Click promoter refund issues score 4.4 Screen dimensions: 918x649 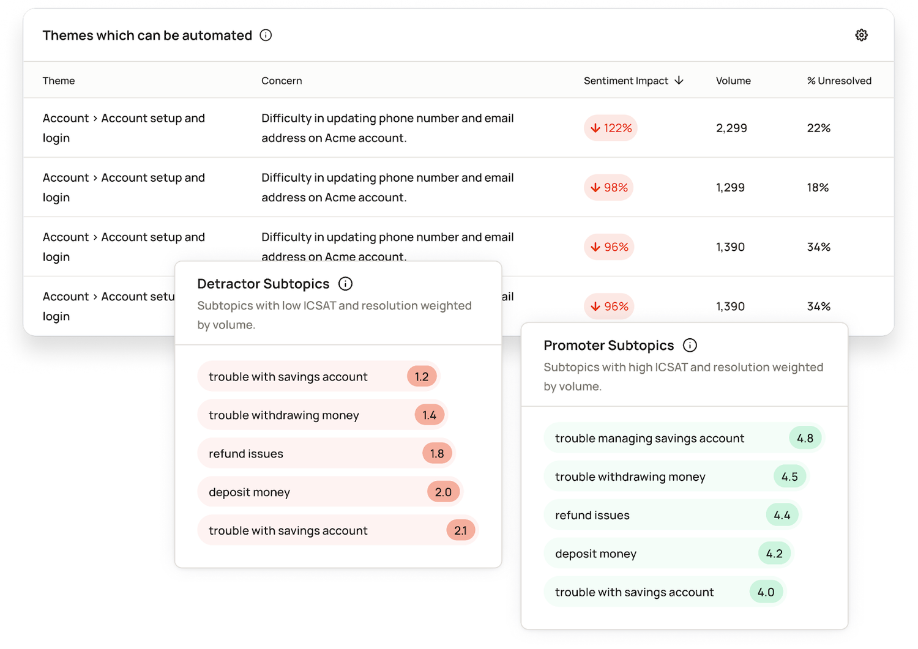point(782,516)
